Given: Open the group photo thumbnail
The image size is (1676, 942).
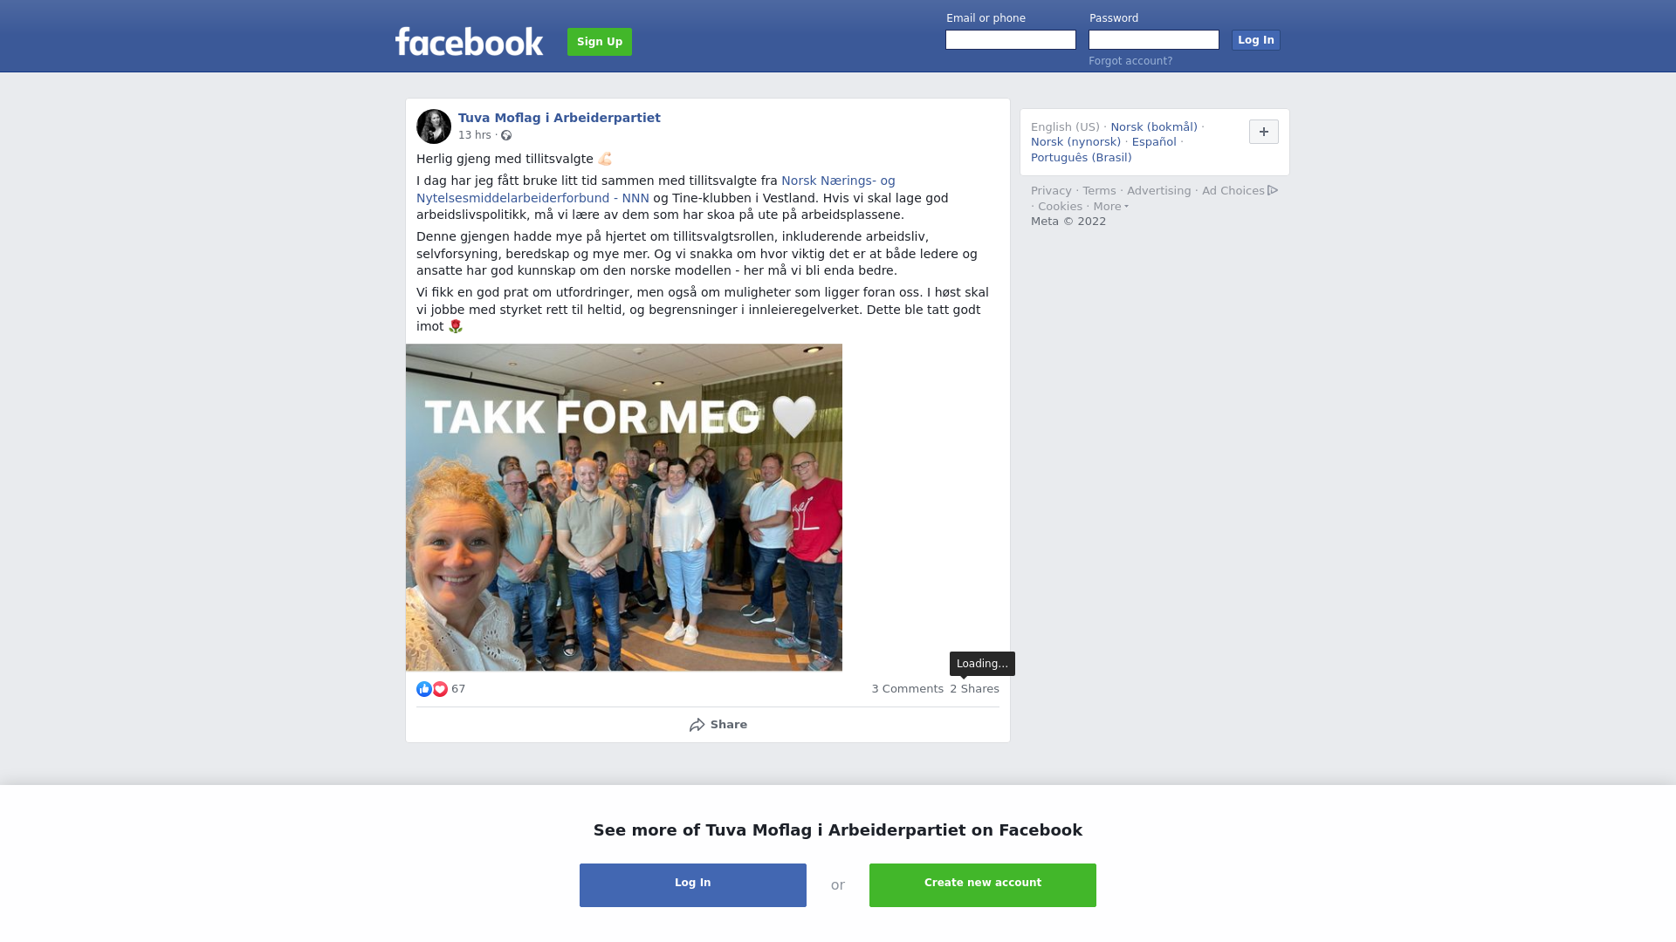Looking at the screenshot, I should coord(624,507).
